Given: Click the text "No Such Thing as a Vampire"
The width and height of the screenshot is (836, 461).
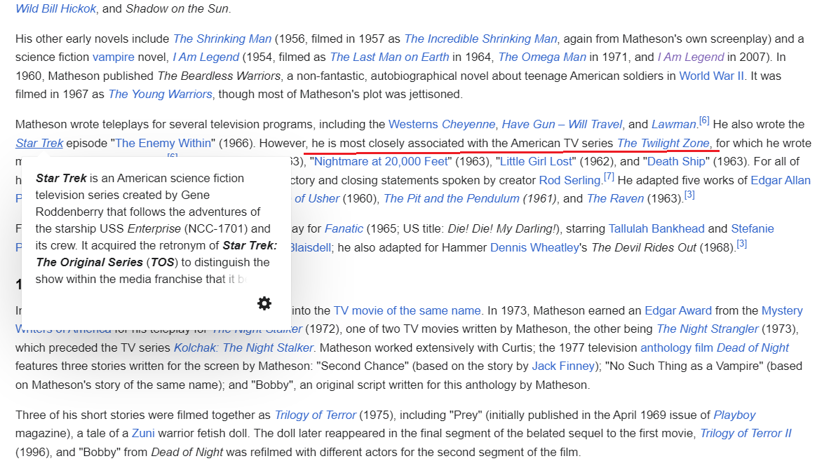Looking at the screenshot, I should 684,366.
